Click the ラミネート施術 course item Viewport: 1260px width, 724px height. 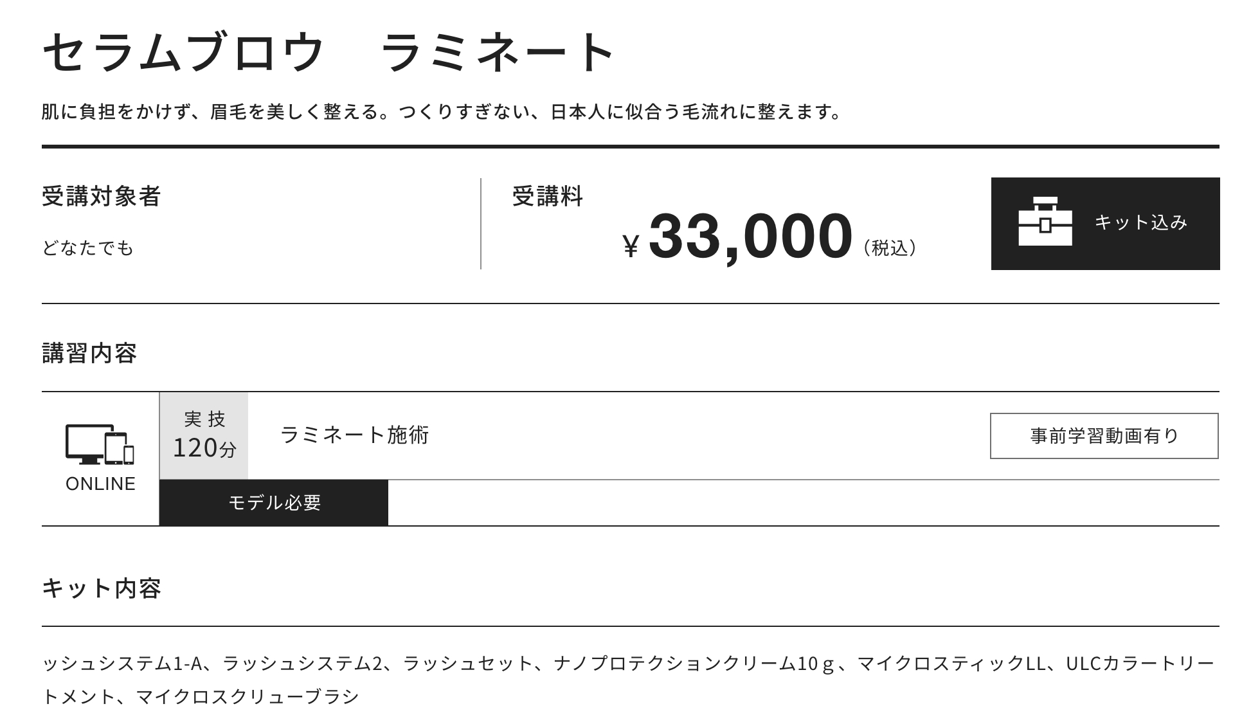(x=354, y=435)
